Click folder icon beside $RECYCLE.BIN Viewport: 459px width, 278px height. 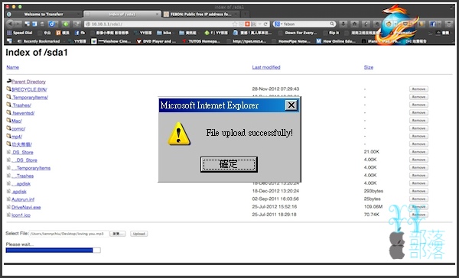click(8, 89)
